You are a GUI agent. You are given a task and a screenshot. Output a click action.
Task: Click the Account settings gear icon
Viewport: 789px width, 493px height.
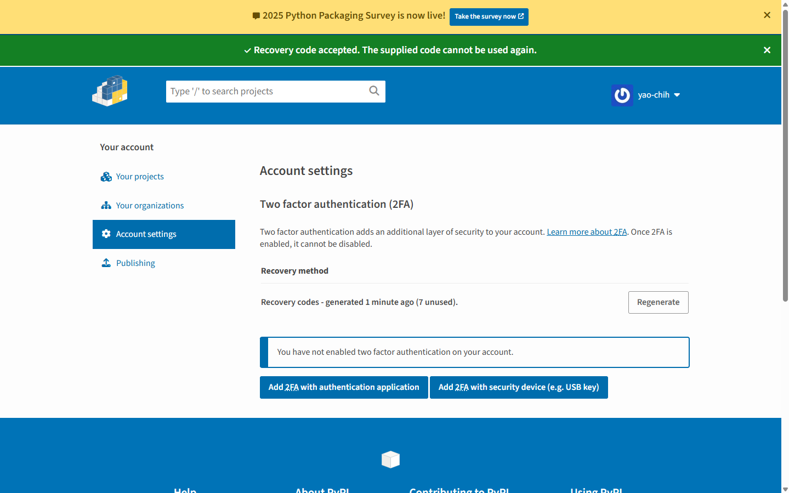(106, 234)
